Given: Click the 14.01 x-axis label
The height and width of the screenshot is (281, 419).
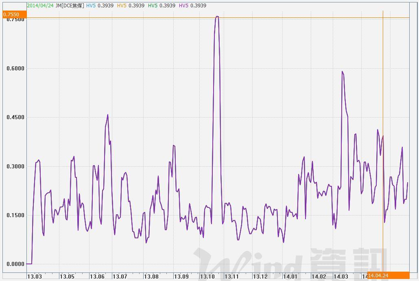Looking at the screenshot, I should (x=291, y=277).
